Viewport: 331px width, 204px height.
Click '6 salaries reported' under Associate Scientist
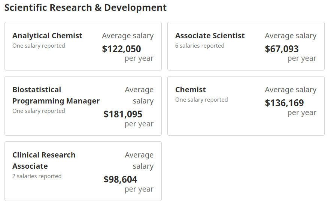tap(200, 46)
